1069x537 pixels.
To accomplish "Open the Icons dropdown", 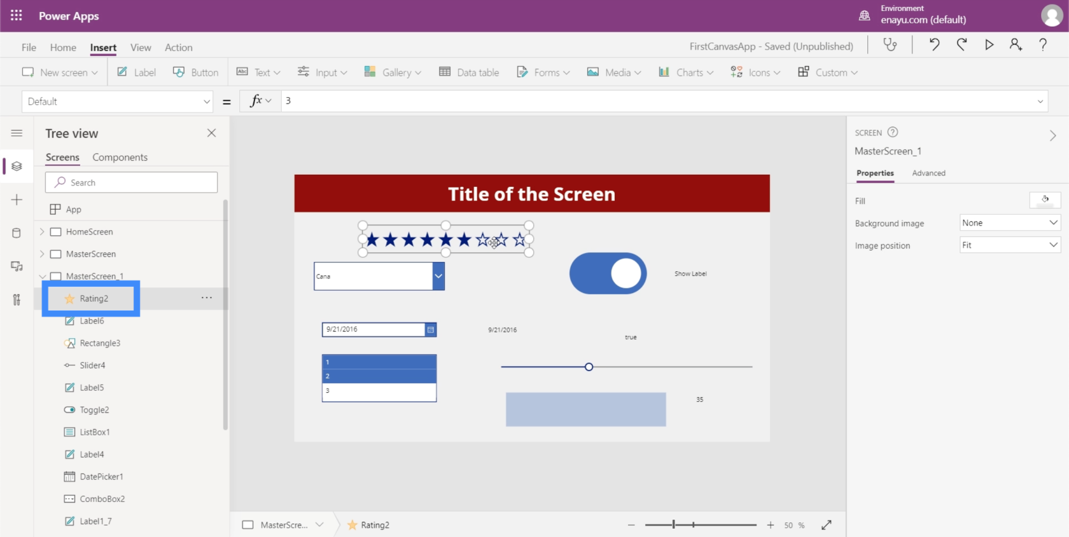I will click(755, 72).
